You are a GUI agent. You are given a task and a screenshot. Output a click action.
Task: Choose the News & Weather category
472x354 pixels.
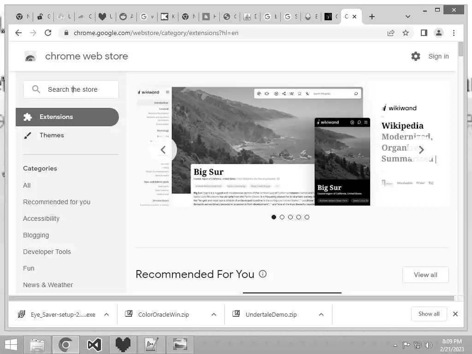(x=48, y=285)
